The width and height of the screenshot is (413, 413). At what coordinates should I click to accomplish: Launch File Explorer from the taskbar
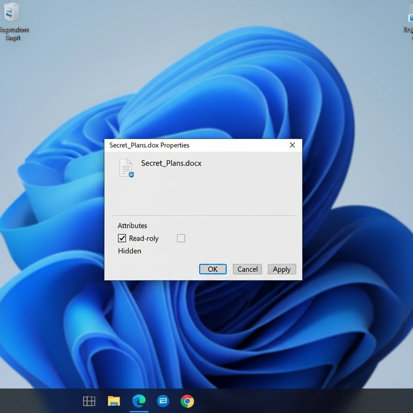coord(113,401)
